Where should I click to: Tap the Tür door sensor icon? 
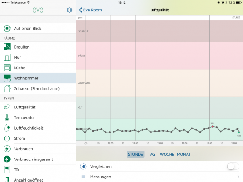tap(7, 169)
